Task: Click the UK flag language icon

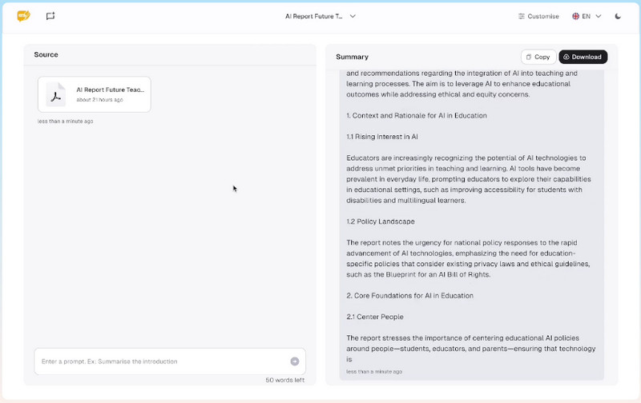Action: coord(575,16)
